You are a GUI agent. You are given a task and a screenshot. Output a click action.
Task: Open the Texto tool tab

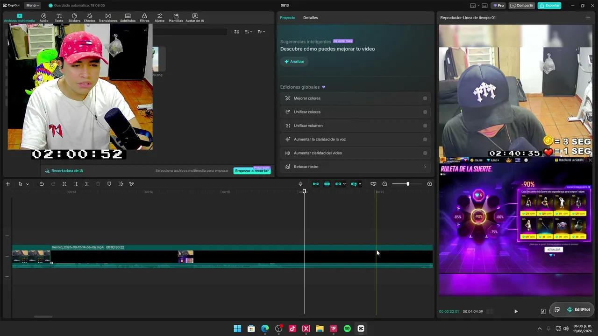[x=59, y=18]
